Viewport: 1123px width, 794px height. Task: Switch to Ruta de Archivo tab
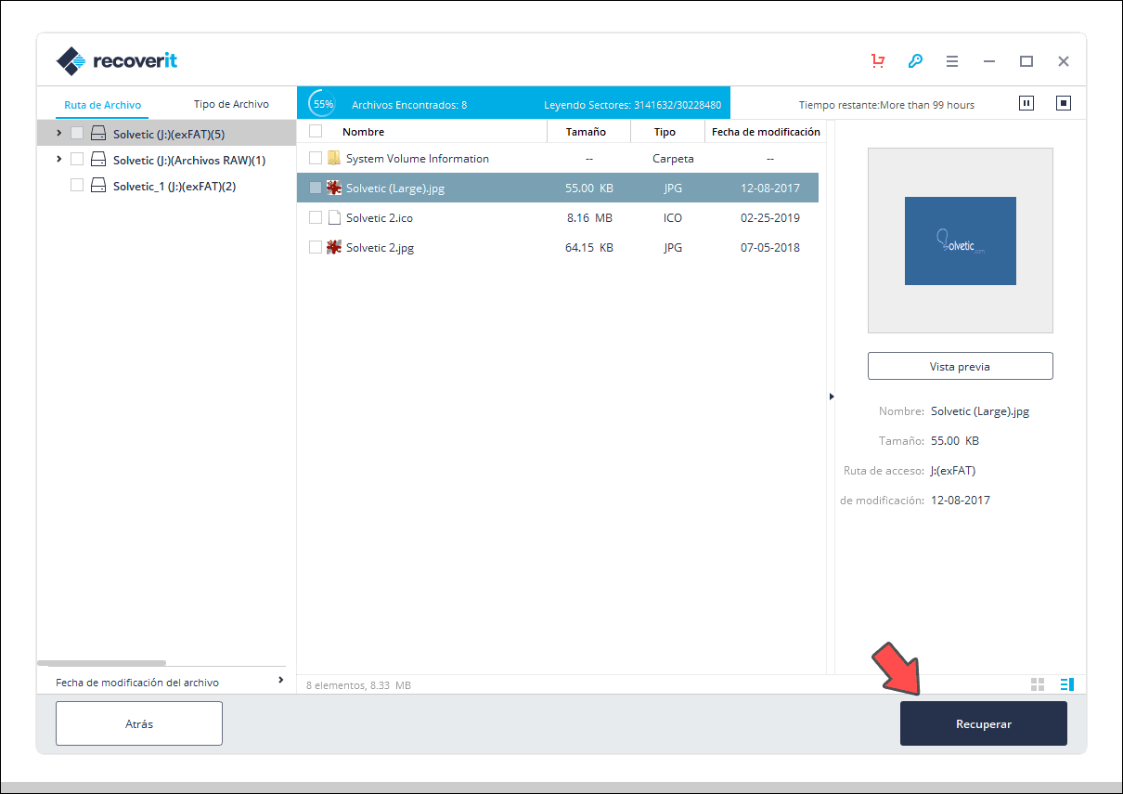coord(103,105)
